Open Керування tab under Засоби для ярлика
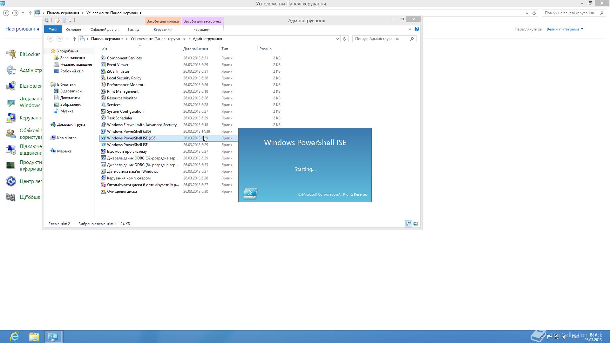Screen dimensions: 610x343 [163, 30]
